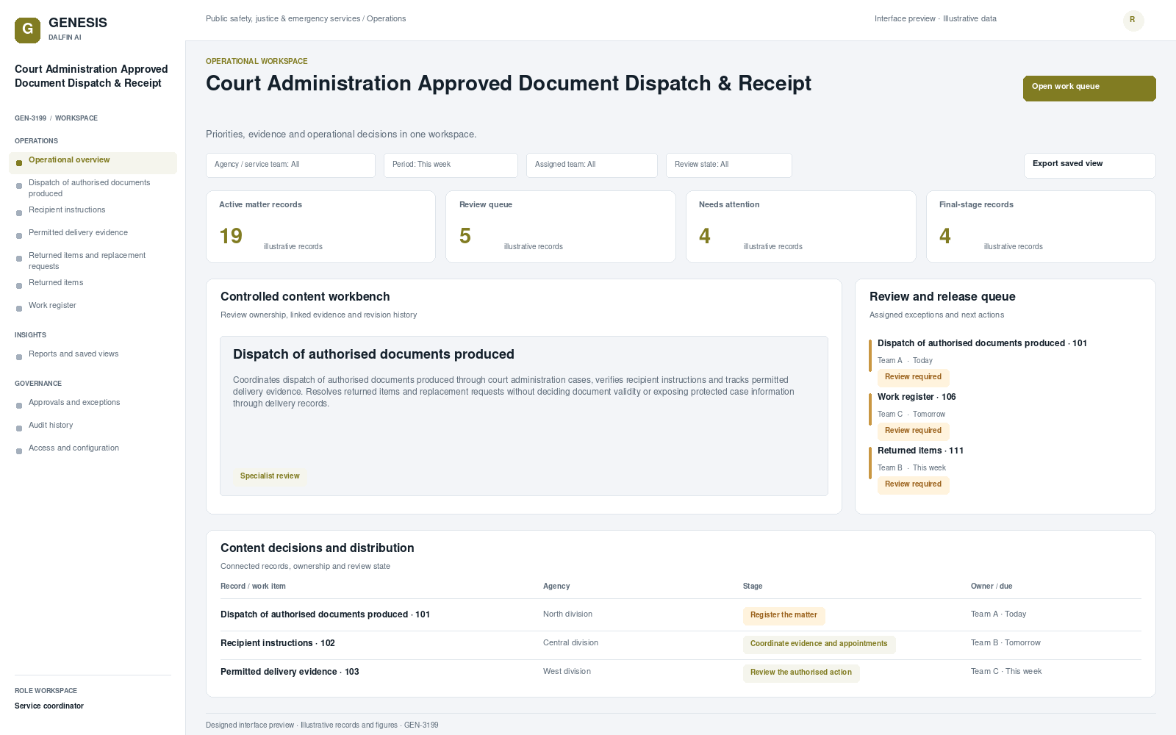Viewport: 1176px width, 735px height.
Task: Click the Operations breadcrumb
Action: [387, 19]
